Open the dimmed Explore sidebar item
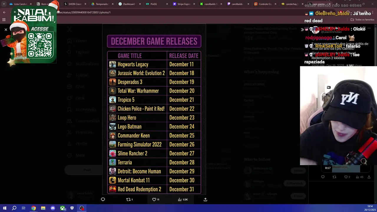Screen dimensions: 377x212 pos(79,52)
